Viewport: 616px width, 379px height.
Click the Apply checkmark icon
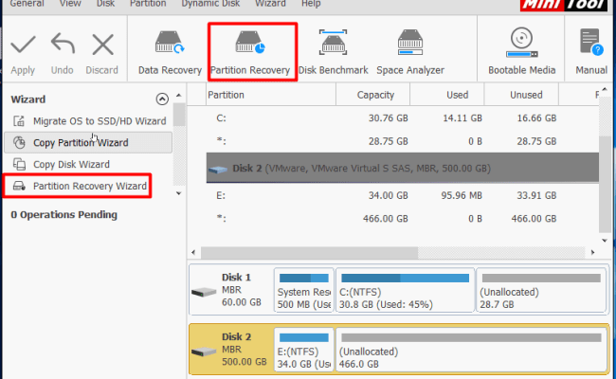coord(23,45)
